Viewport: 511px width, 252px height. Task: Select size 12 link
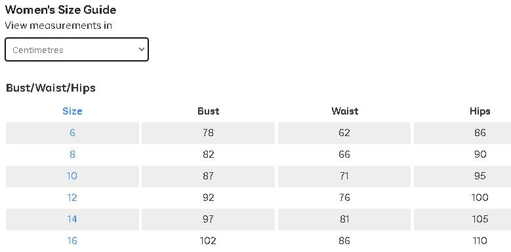tap(72, 198)
